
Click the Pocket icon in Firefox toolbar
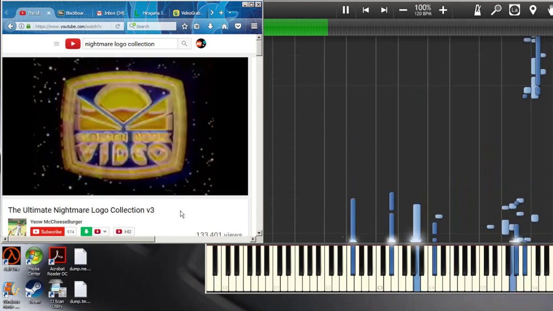(x=238, y=26)
